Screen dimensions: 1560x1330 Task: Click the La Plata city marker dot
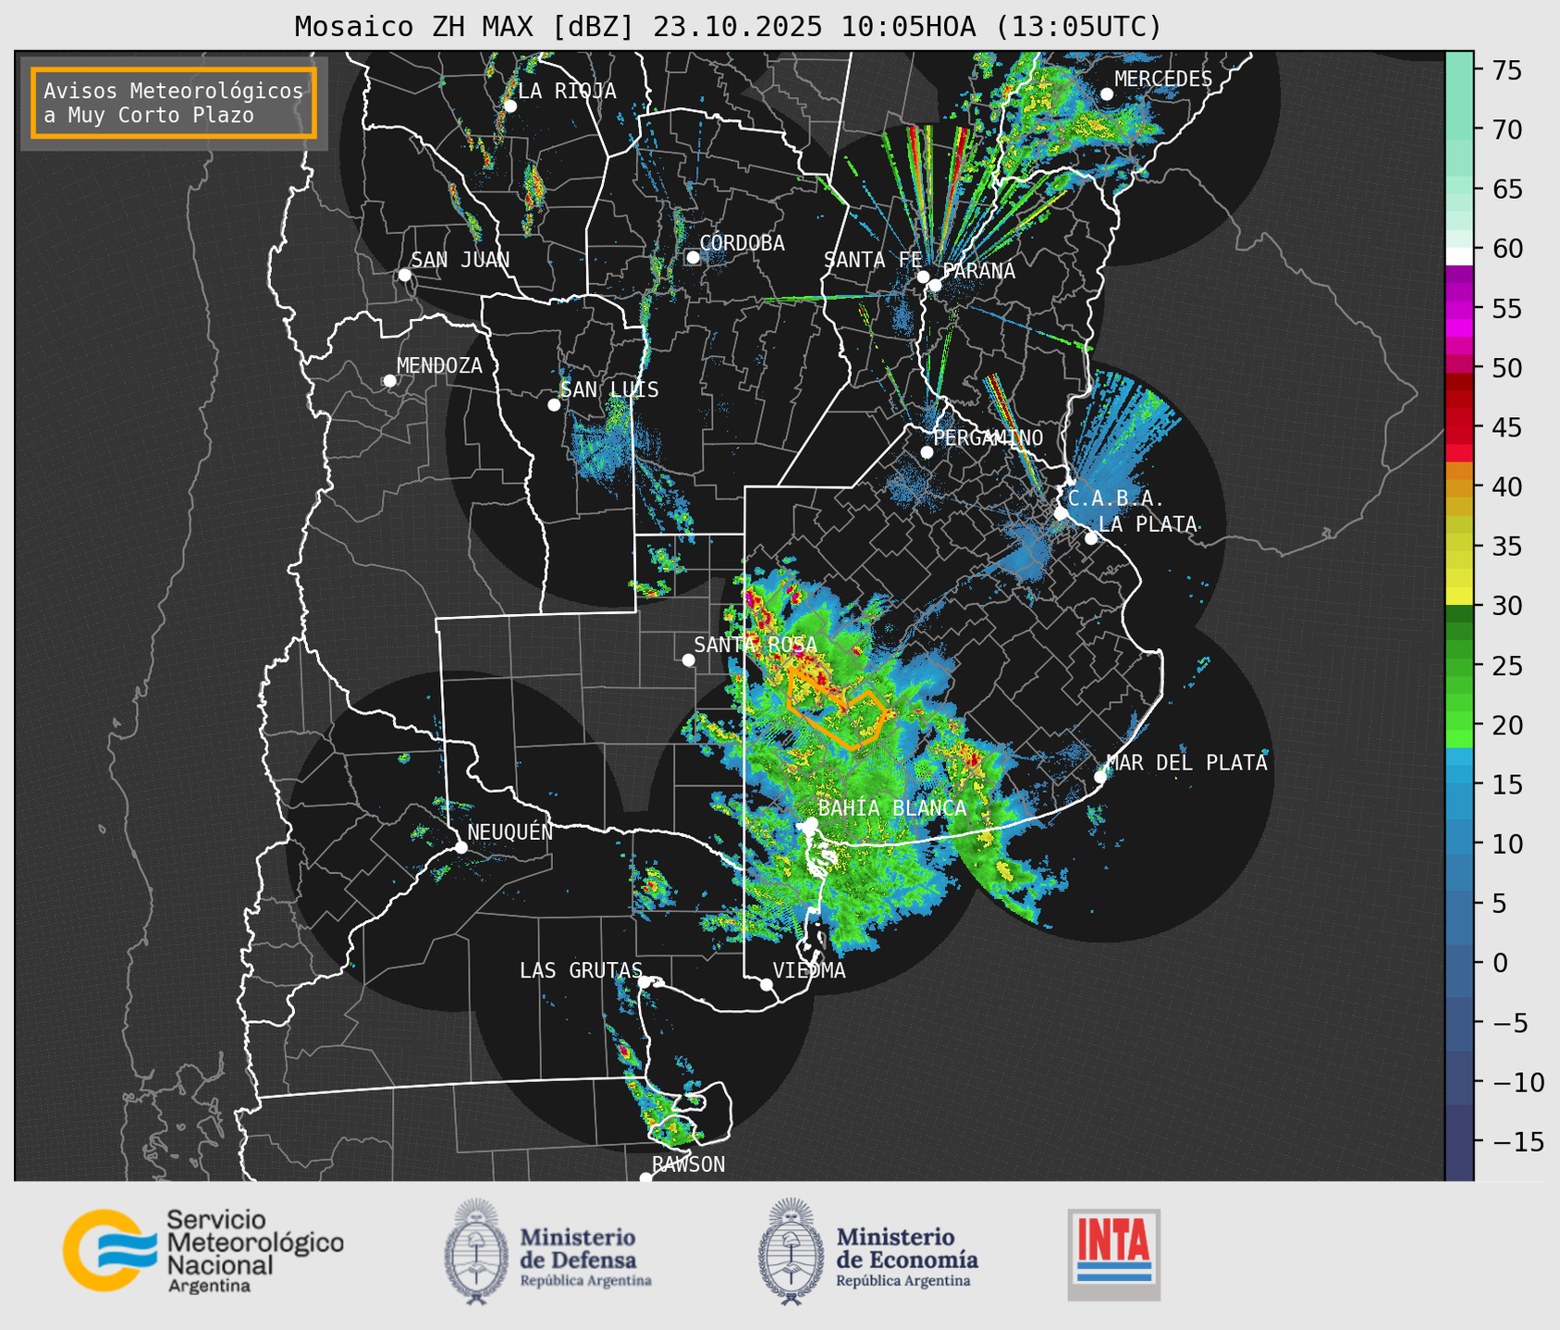tap(1091, 538)
